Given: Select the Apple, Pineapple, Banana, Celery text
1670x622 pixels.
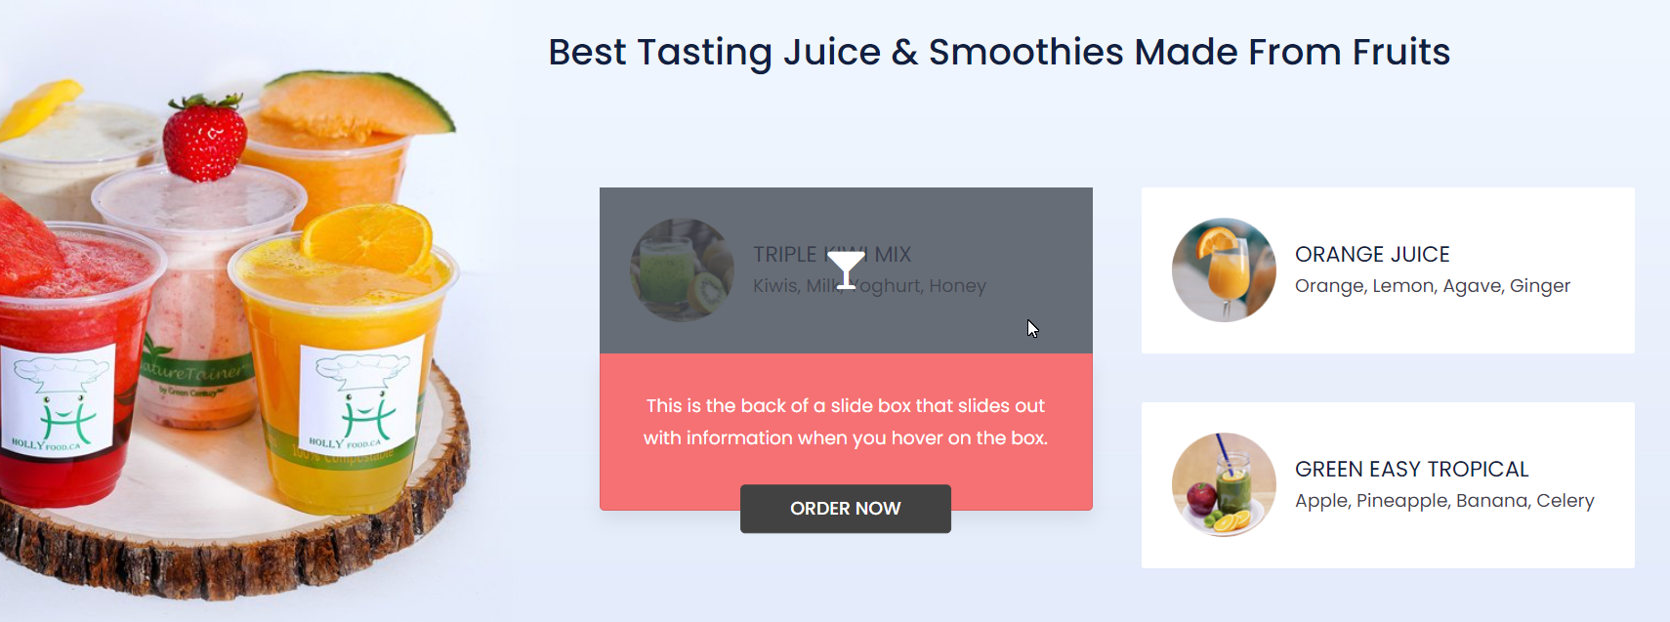Looking at the screenshot, I should coord(1443,501).
